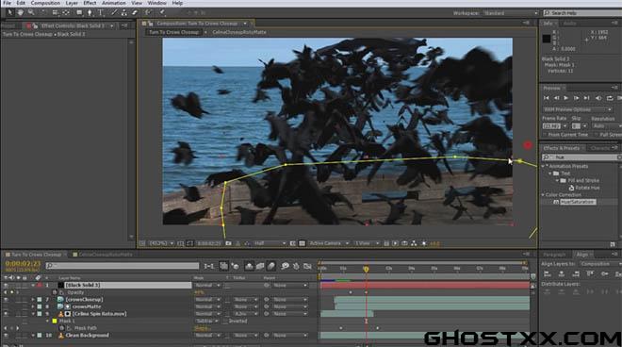The image size is (622, 347).
Task: Select the Eraser tool
Action: pyautogui.click(x=135, y=12)
